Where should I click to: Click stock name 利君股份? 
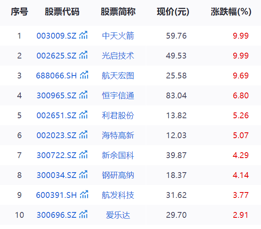coord(118,115)
